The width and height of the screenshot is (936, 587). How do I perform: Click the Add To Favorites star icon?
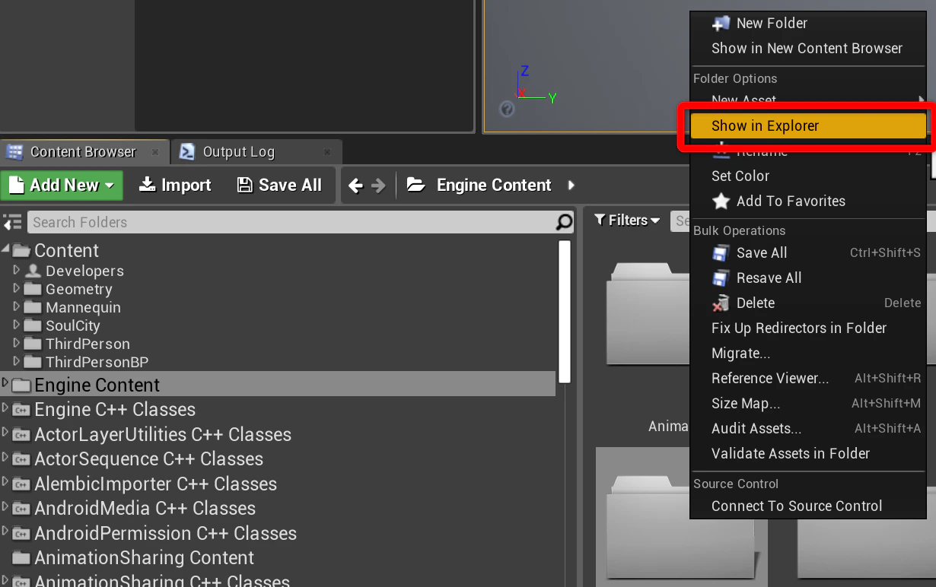click(x=720, y=201)
